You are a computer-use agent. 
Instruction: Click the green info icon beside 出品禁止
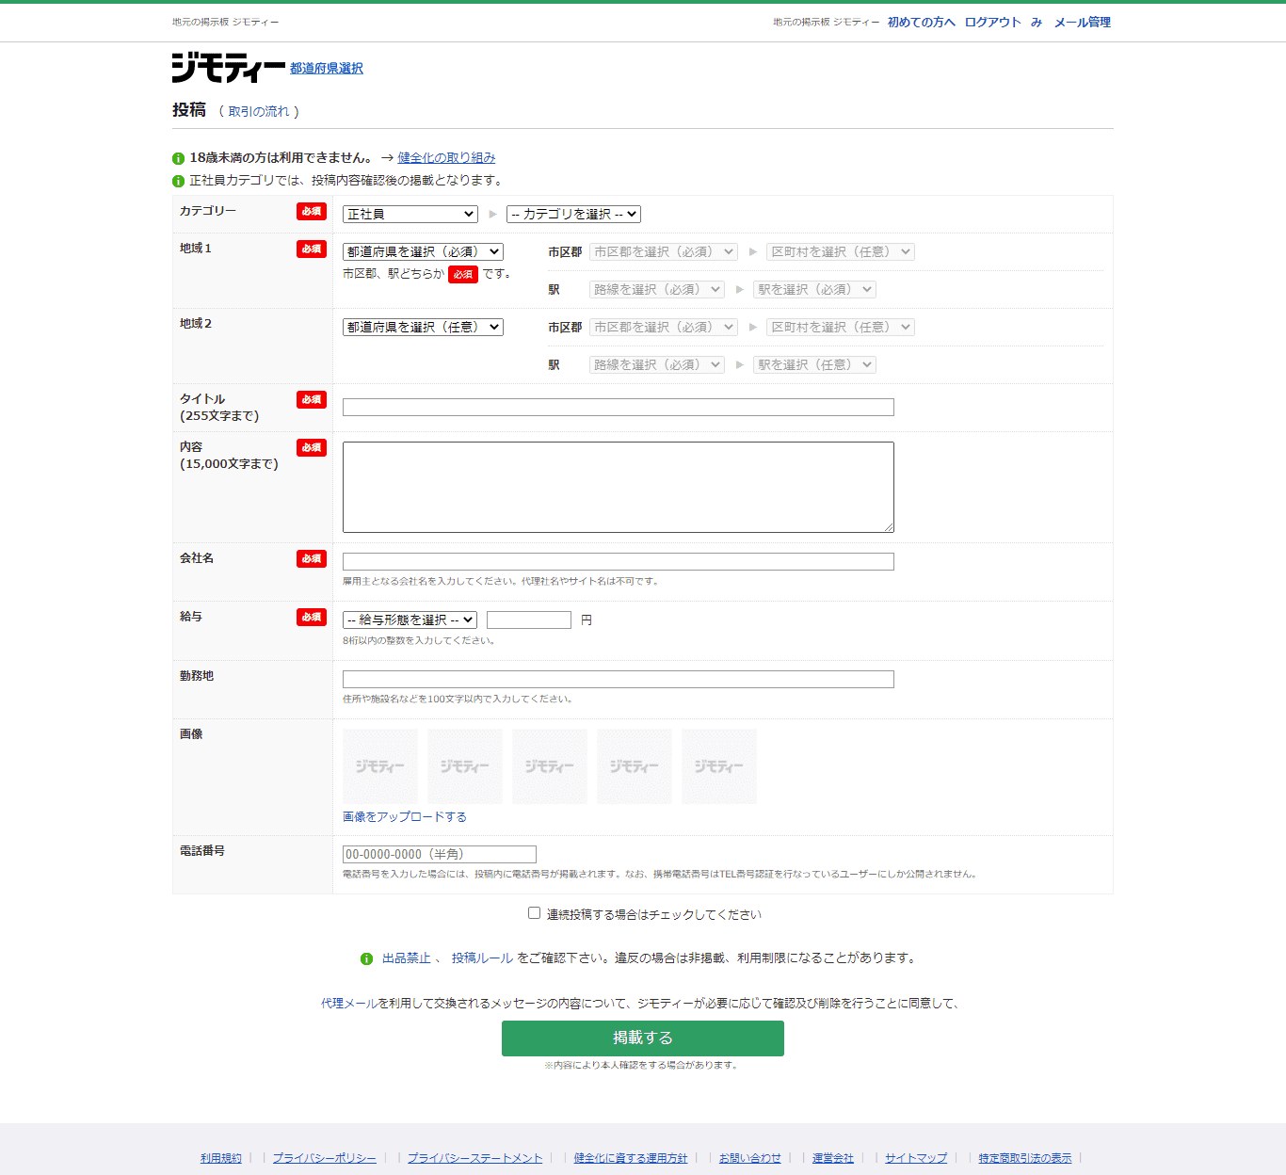(x=366, y=958)
